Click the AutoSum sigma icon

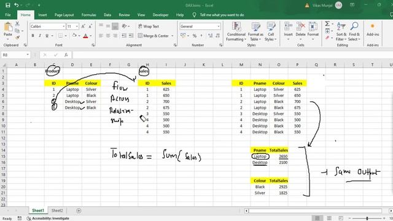click(327, 24)
